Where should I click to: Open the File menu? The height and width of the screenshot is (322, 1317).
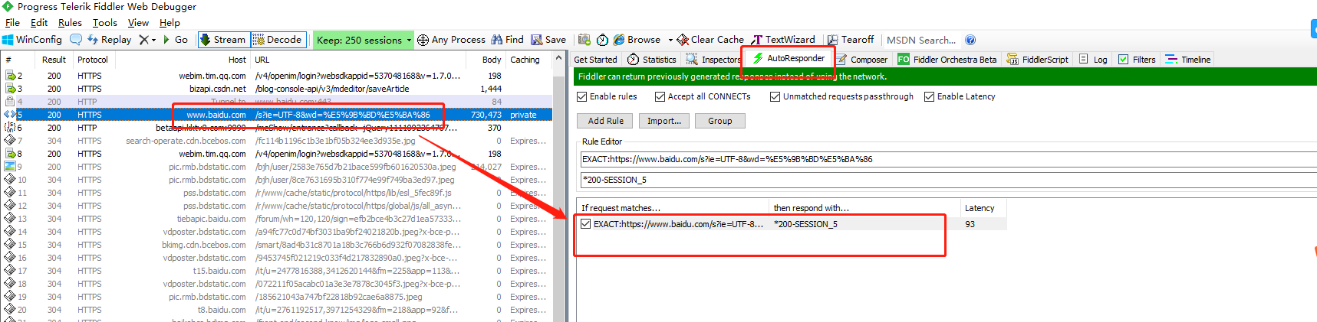pos(12,23)
